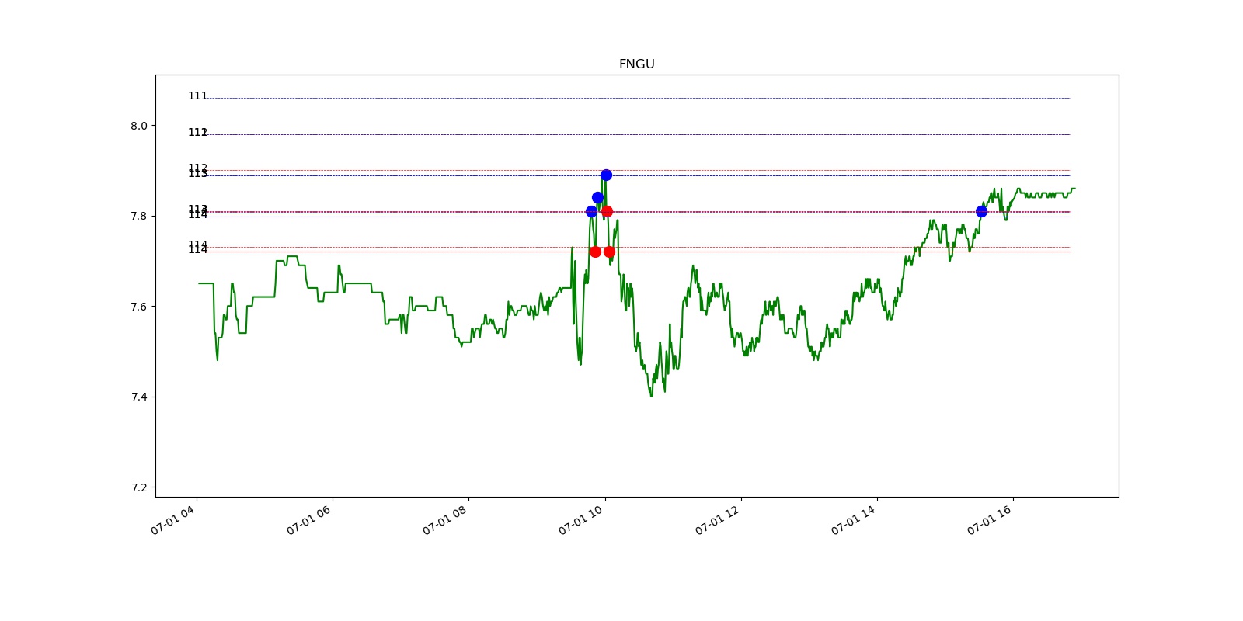Viewport: 1243px width, 621px height.
Task: Click the 07-01 08 x-axis label
Action: (x=445, y=520)
